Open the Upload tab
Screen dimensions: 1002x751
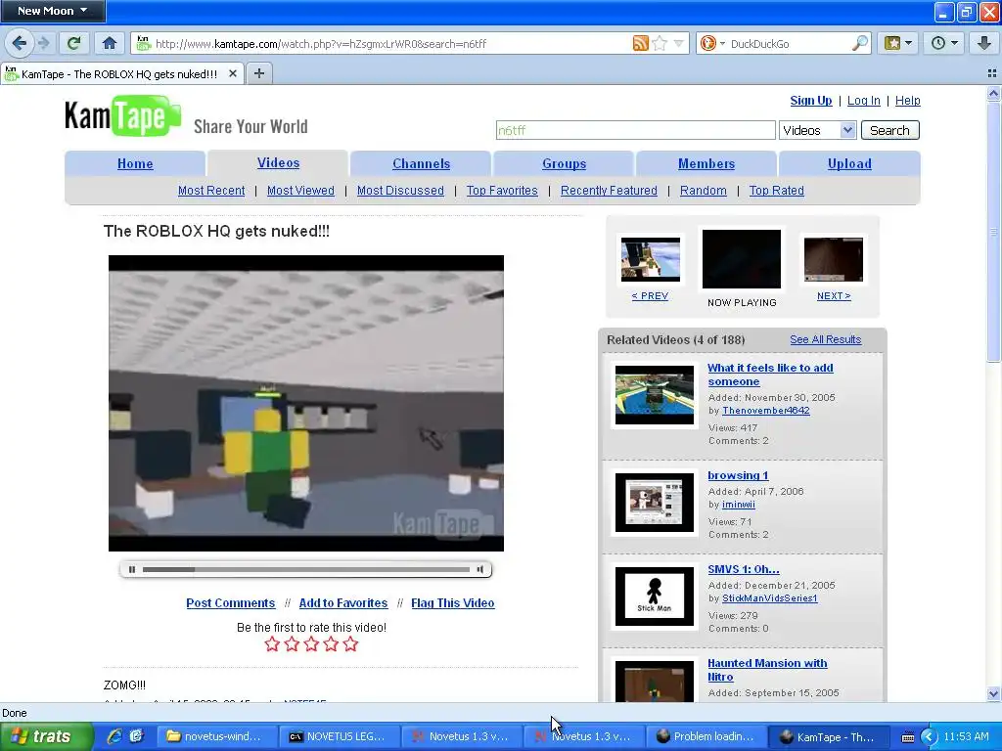[849, 163]
